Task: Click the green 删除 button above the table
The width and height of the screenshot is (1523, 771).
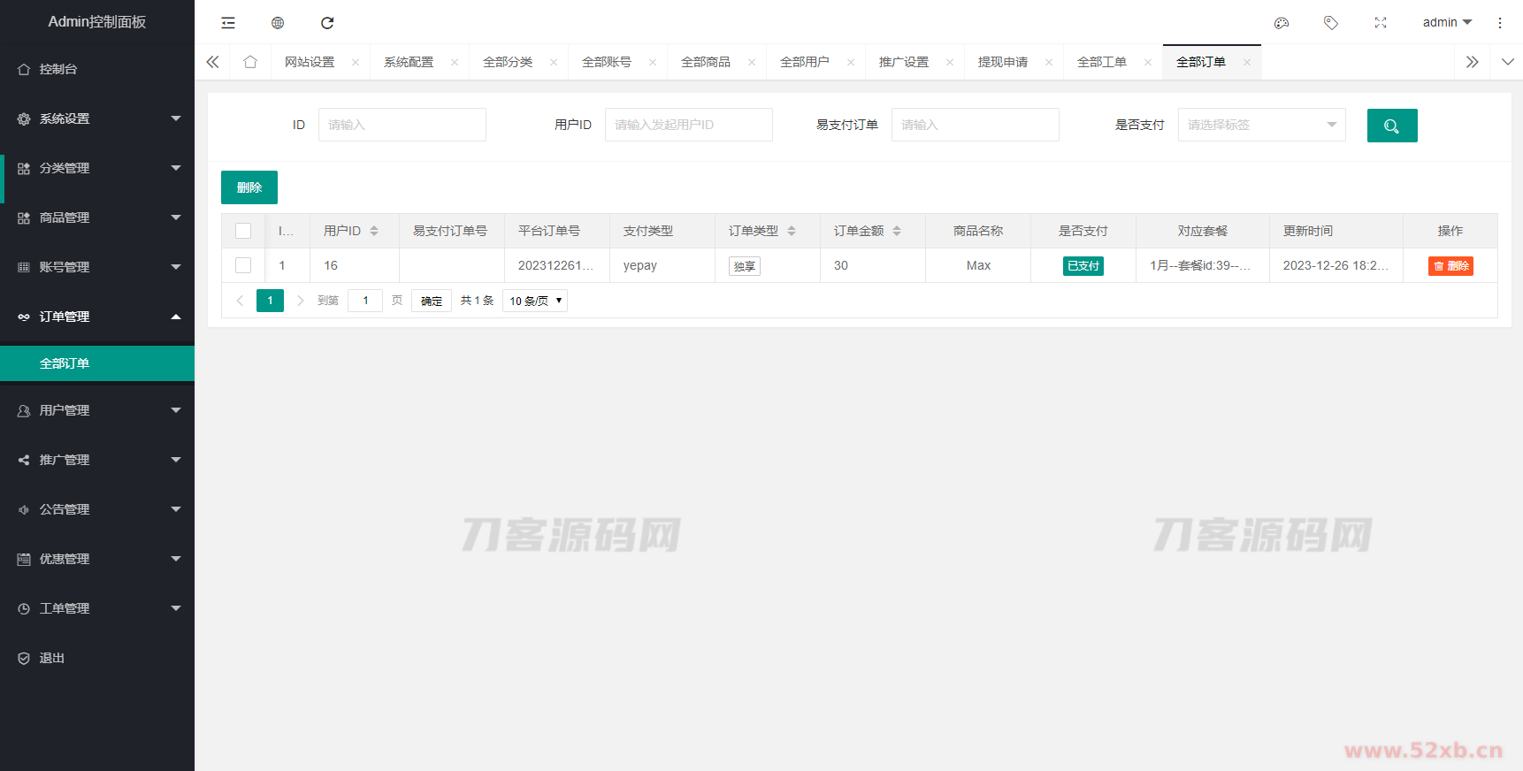Action: coord(249,187)
